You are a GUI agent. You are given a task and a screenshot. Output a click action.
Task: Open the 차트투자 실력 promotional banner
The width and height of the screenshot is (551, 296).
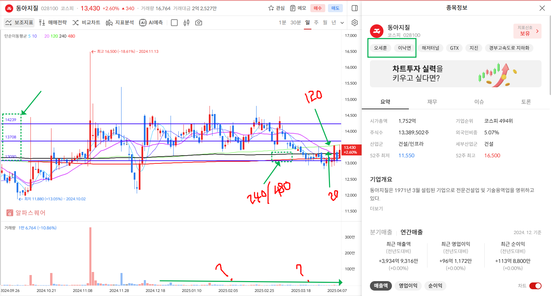[456, 74]
